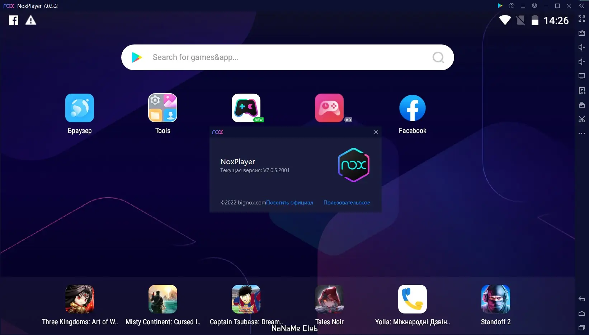This screenshot has width=589, height=335.
Task: Open the help question mark icon
Action: pyautogui.click(x=512, y=6)
